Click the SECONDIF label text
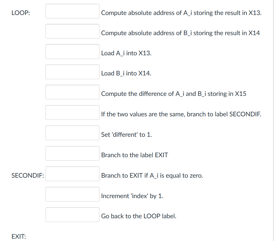 tap(27, 175)
